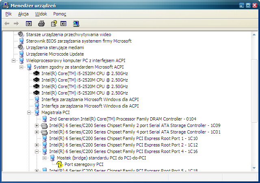Open the Akcja menu
The width and height of the screenshot is (260, 183).
pos(24,14)
